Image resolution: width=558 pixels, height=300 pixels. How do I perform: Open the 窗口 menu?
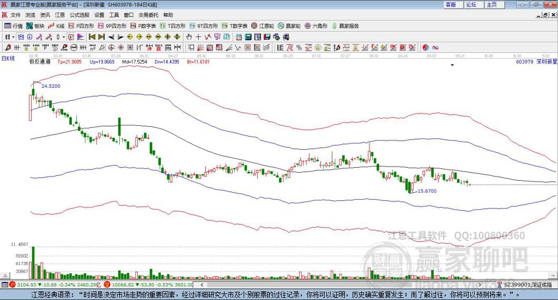pos(129,15)
